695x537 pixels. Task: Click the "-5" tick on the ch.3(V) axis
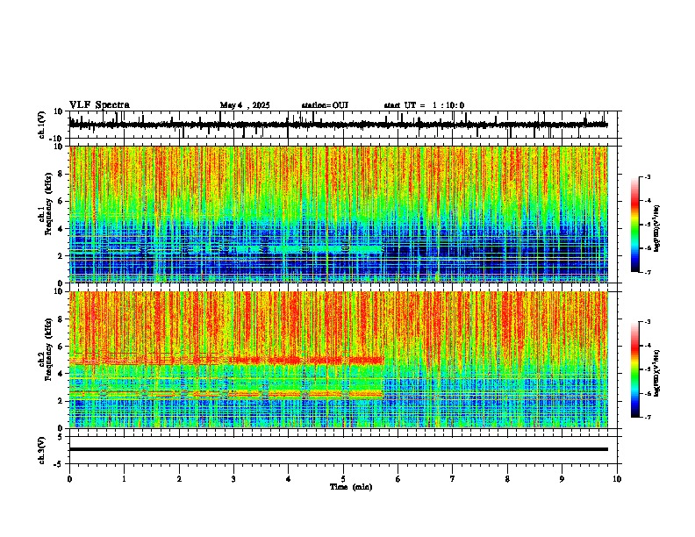coord(59,464)
